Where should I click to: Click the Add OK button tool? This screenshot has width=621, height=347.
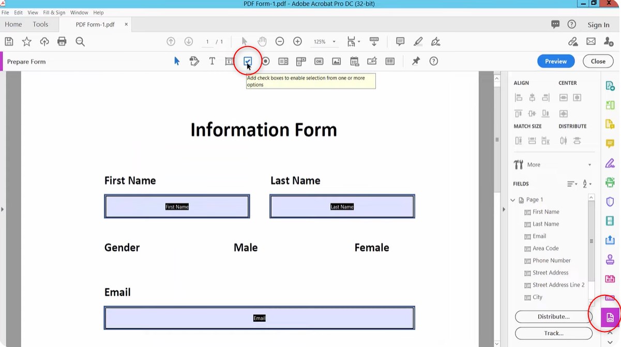pyautogui.click(x=319, y=61)
